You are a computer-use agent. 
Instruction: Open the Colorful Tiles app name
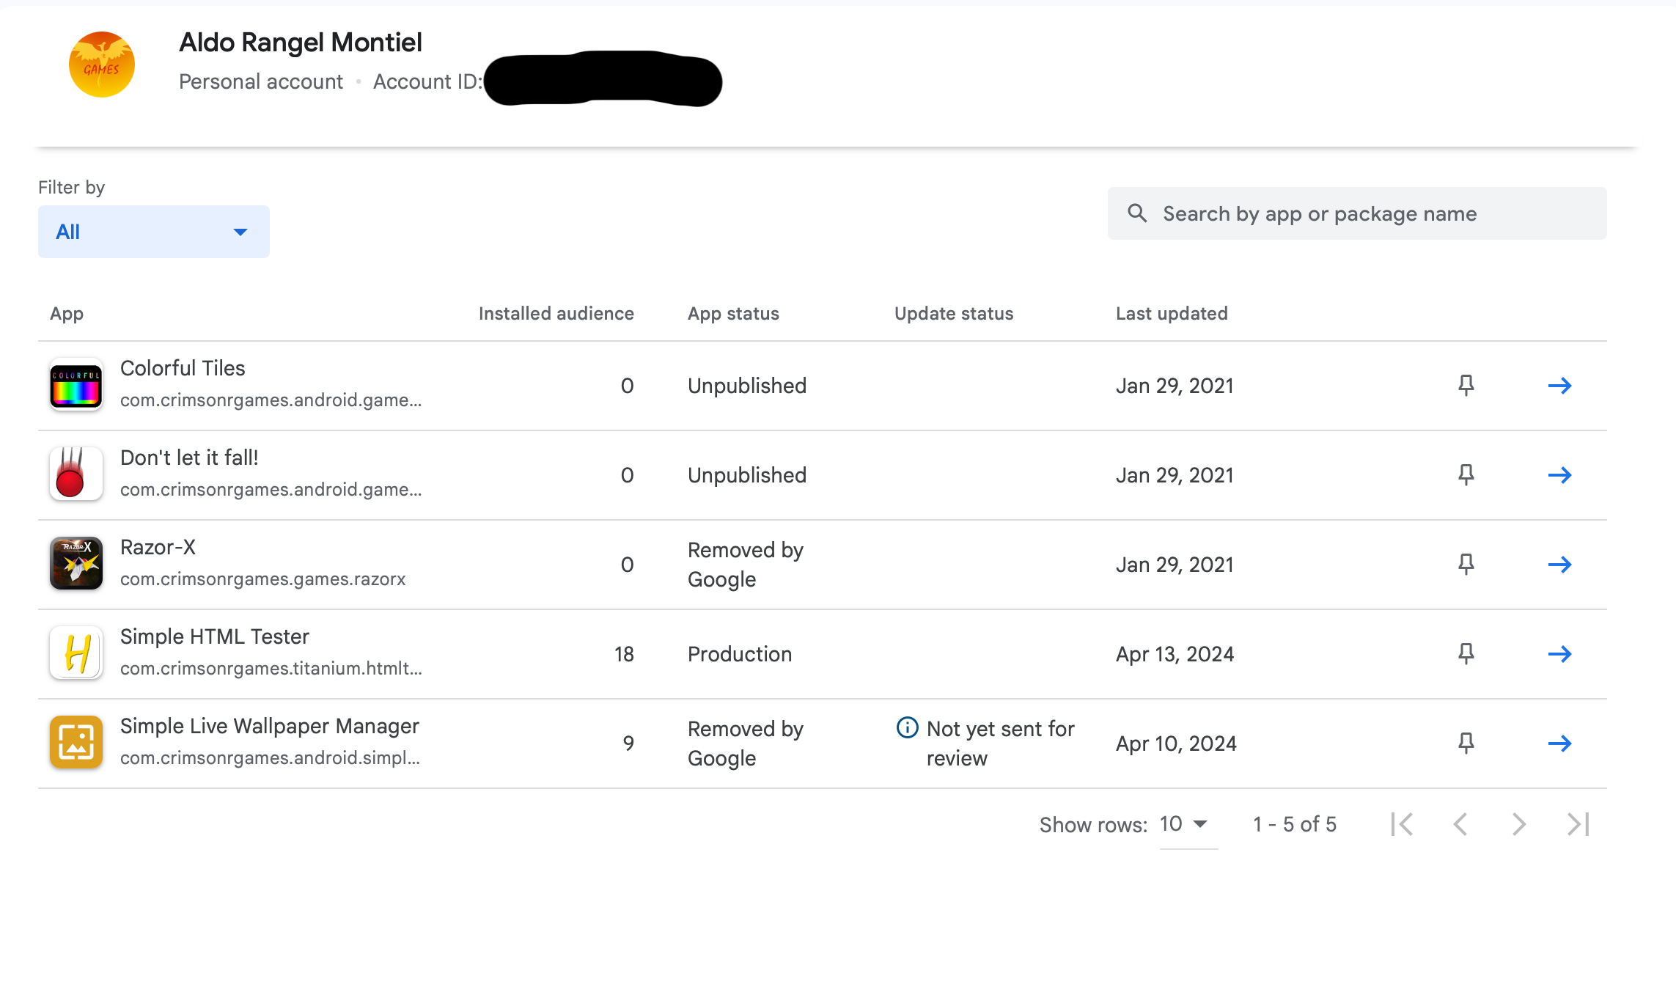[183, 368]
